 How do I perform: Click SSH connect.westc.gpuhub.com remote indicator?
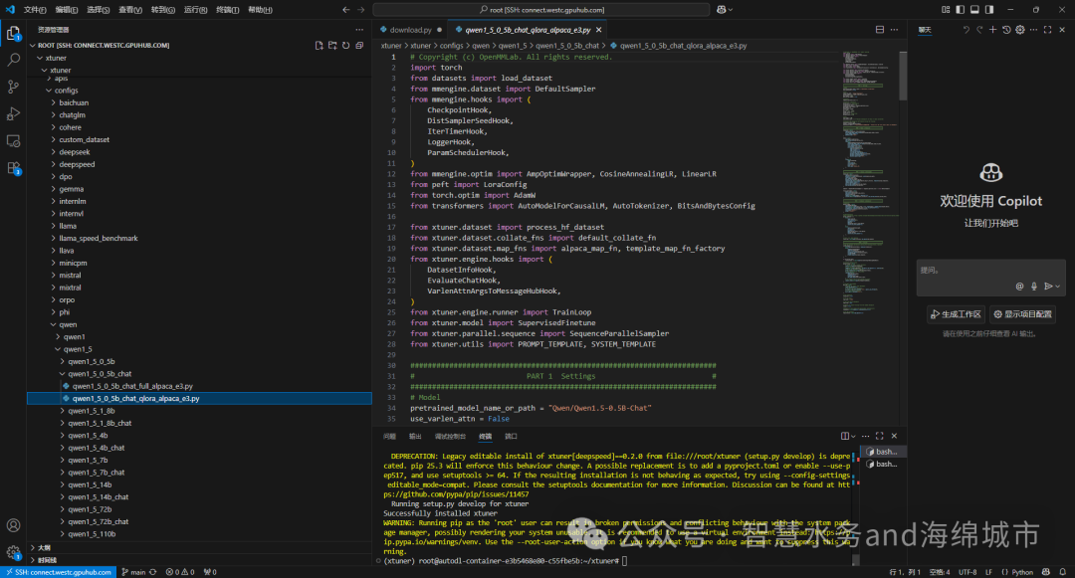coord(58,572)
